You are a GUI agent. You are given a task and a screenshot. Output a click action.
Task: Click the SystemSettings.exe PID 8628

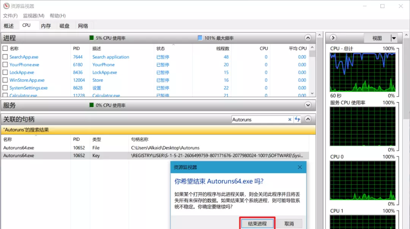[x=78, y=88]
